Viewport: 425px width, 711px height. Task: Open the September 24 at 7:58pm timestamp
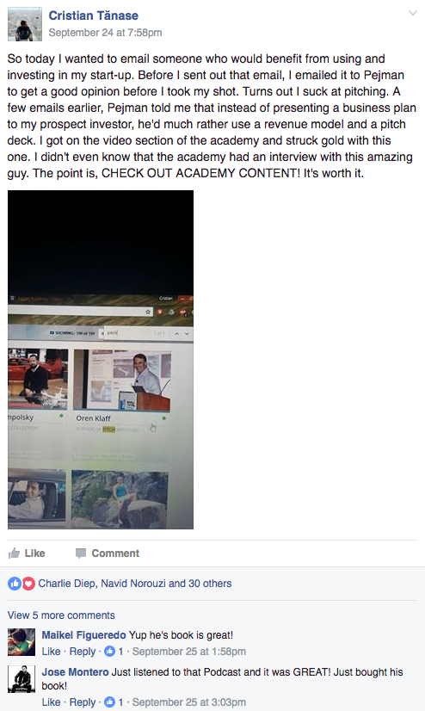(x=105, y=33)
